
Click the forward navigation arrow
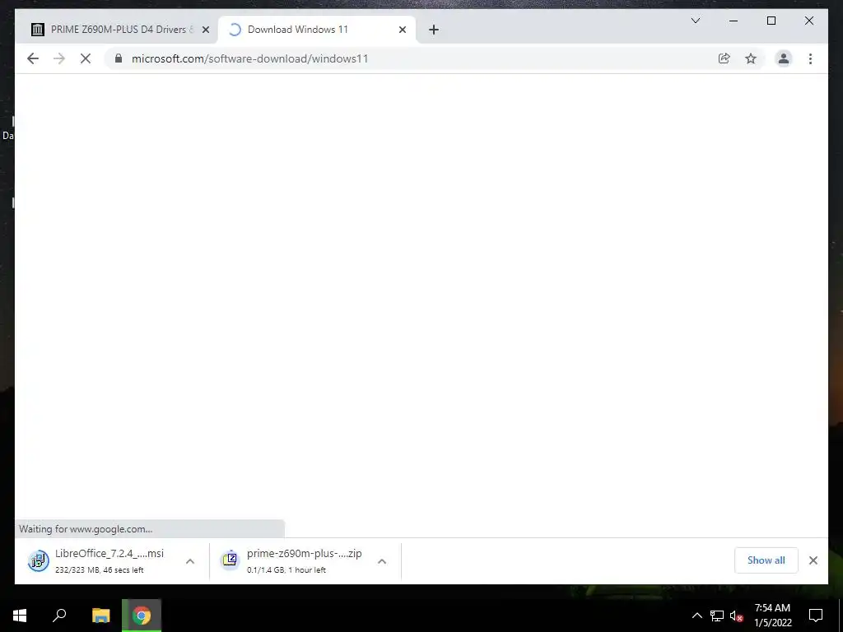(x=59, y=58)
